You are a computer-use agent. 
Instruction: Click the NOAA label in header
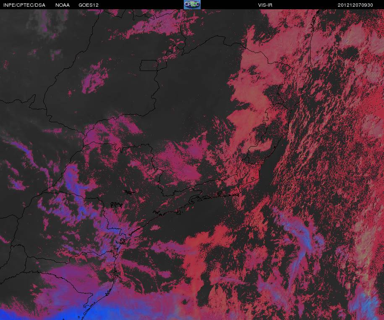[63, 5]
